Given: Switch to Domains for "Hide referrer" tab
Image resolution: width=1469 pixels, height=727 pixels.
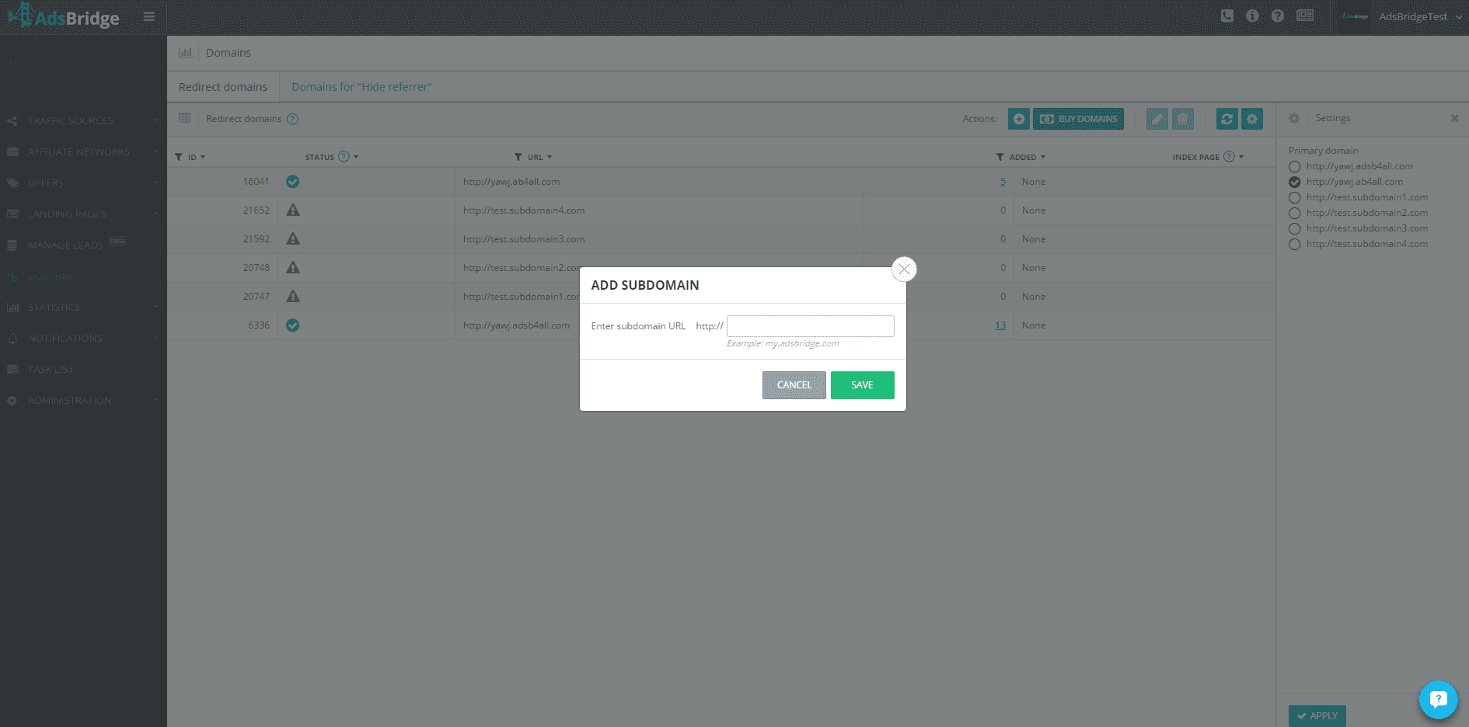Looking at the screenshot, I should click(x=361, y=87).
